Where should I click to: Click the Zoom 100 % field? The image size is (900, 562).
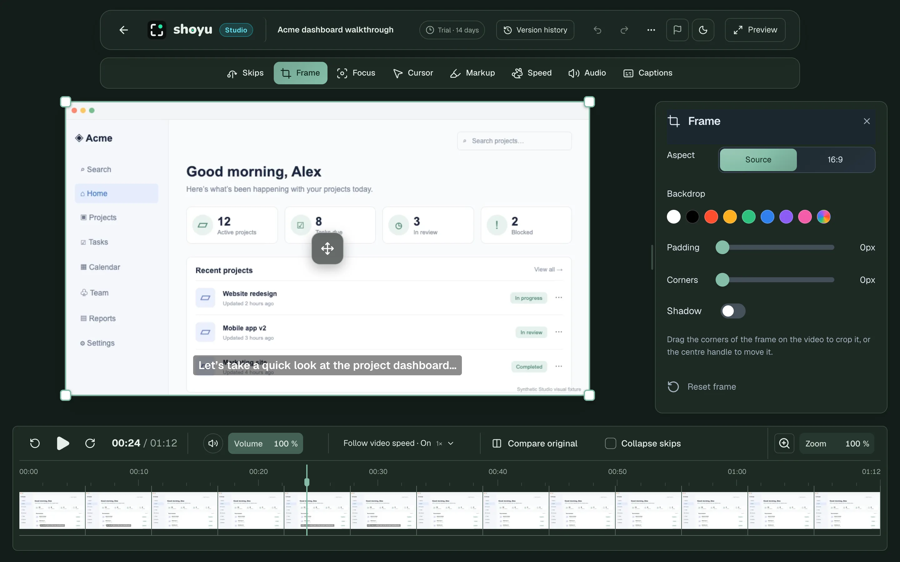tap(837, 443)
